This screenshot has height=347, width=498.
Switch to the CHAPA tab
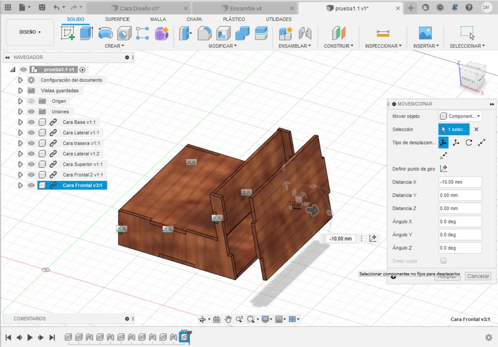pyautogui.click(x=194, y=19)
